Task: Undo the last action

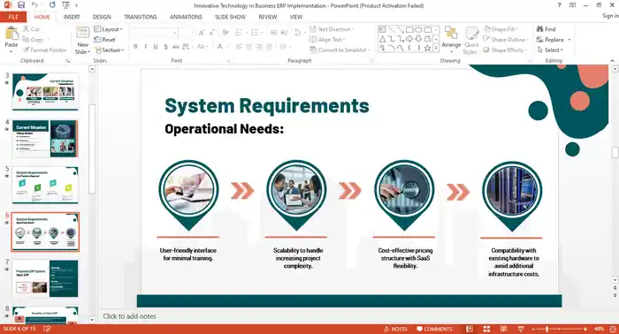Action: (34, 5)
